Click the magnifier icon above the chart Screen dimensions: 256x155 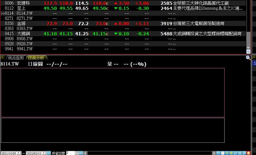pos(248,58)
